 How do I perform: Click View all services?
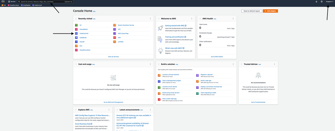click(x=113, y=56)
